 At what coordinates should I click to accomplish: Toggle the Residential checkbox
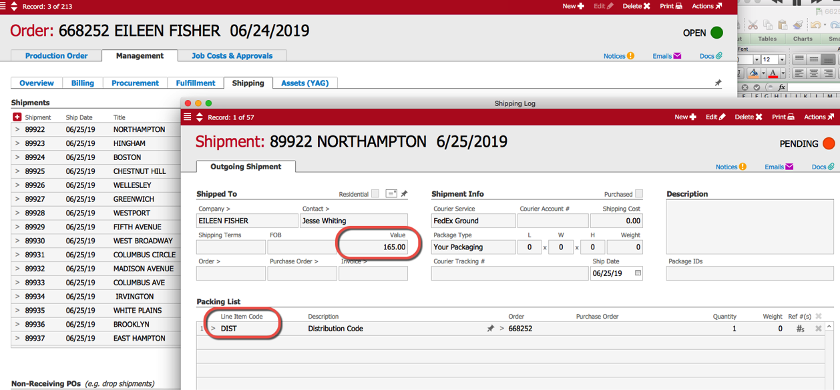[375, 194]
